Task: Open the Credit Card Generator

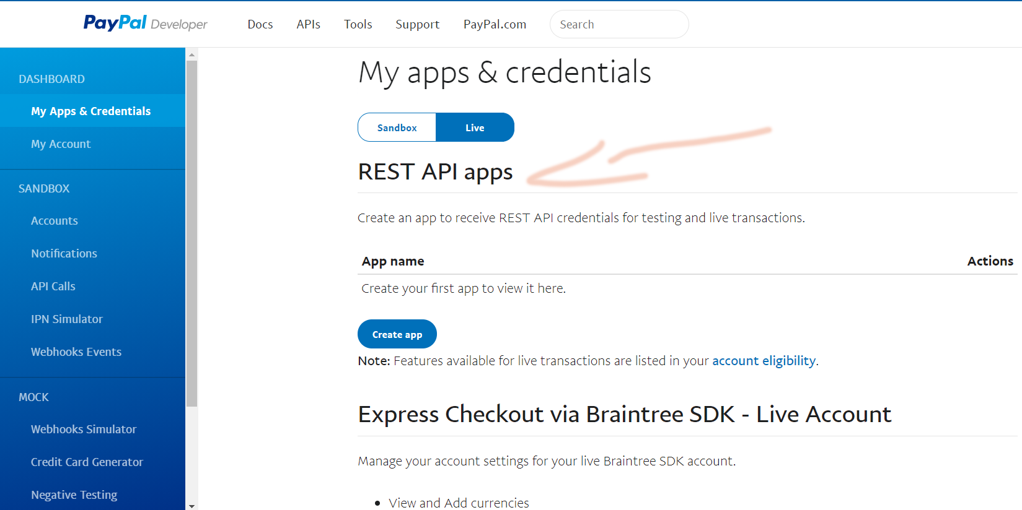Action: click(x=87, y=462)
